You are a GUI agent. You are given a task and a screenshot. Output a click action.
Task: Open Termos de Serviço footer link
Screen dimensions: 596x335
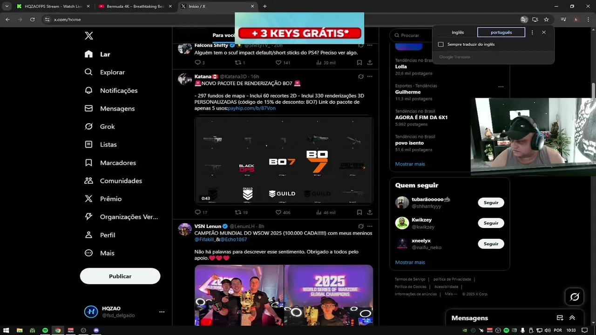[410, 279]
